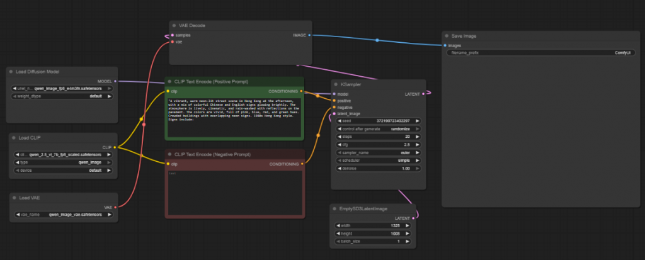Decrease steps with its left arrow
This screenshot has width=645, height=260.
[339, 137]
